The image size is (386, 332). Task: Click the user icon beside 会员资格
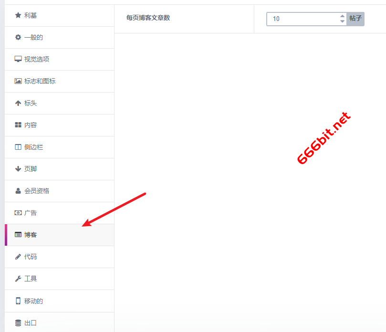click(18, 191)
